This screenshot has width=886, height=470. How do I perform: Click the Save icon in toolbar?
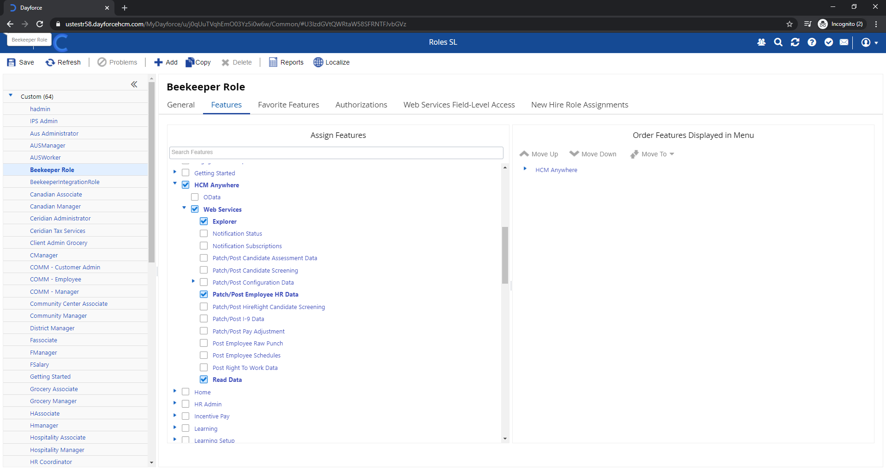(12, 62)
